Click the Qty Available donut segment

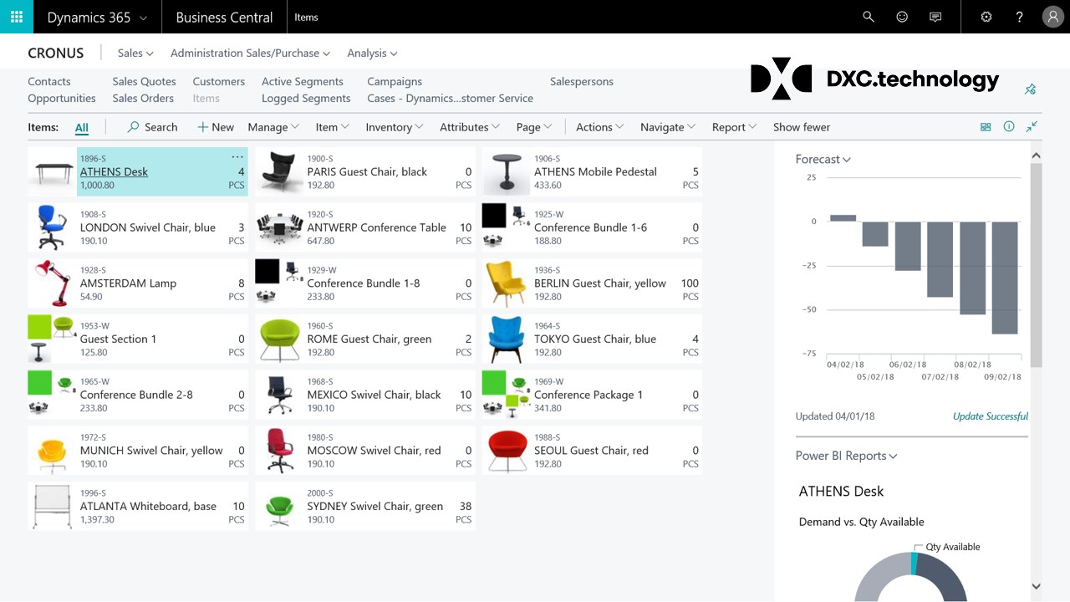point(915,563)
